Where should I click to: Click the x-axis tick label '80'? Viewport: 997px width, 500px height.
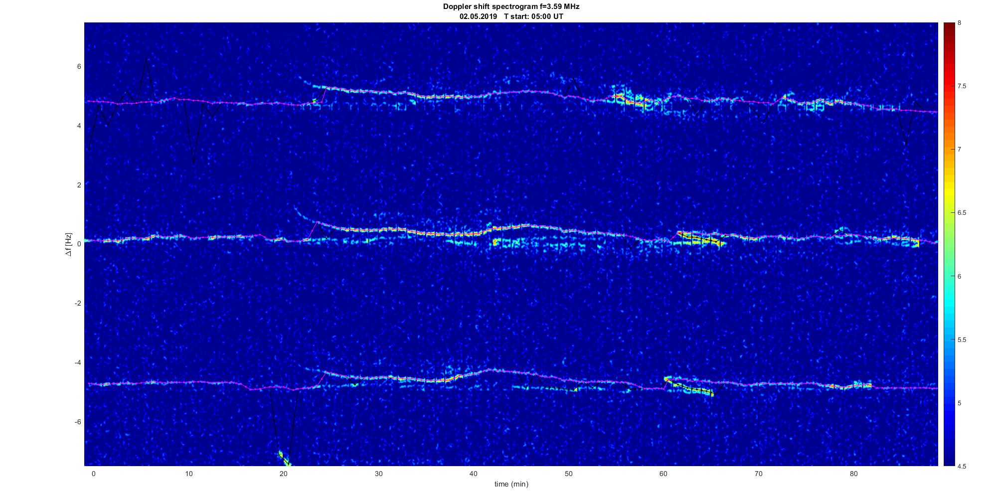[853, 474]
